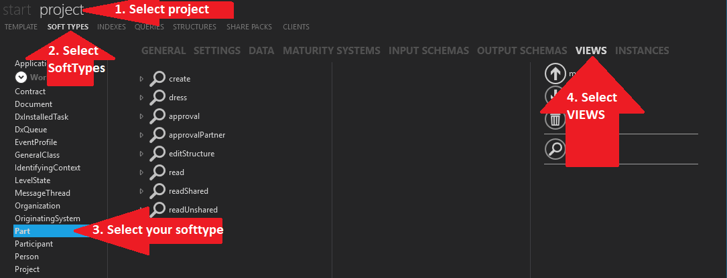Click the readShared view magnifier icon
The width and height of the screenshot is (727, 278).
coord(157,191)
